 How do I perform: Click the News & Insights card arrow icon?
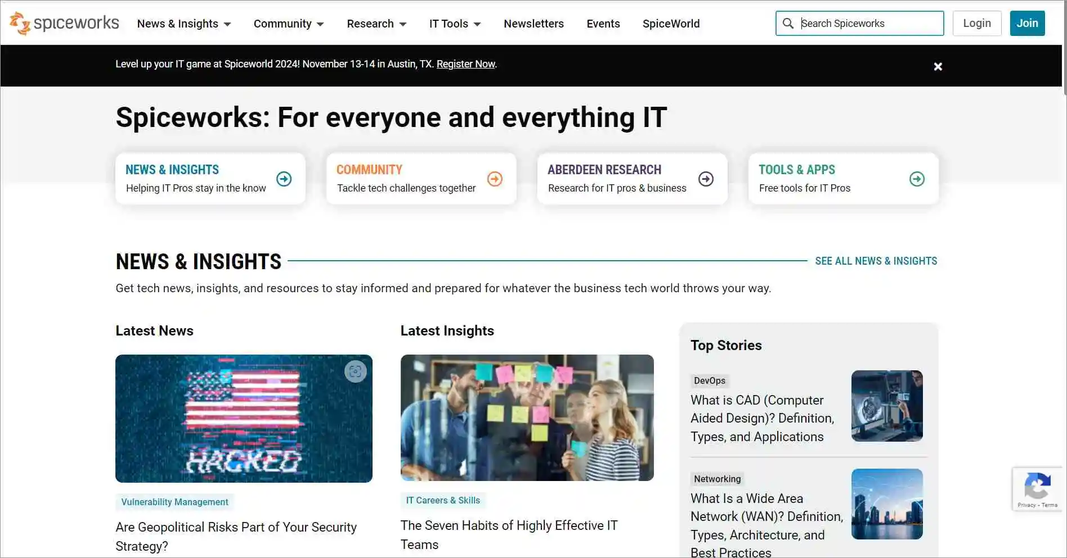[x=284, y=179]
